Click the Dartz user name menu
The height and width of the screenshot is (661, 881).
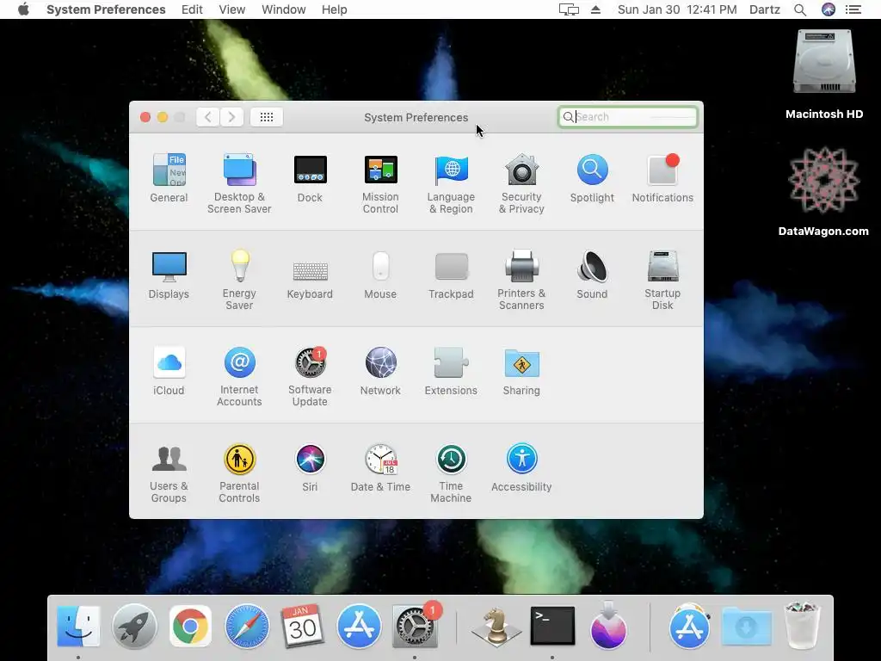(765, 9)
